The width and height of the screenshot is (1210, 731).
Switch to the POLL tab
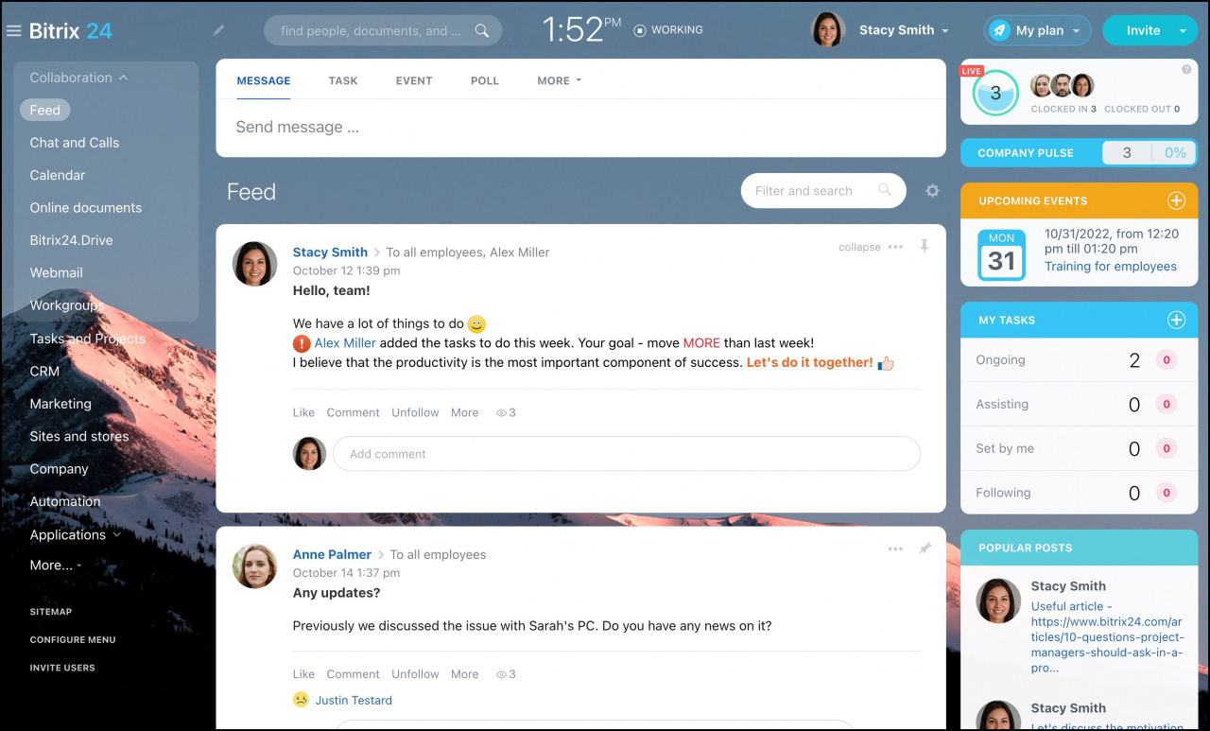484,80
